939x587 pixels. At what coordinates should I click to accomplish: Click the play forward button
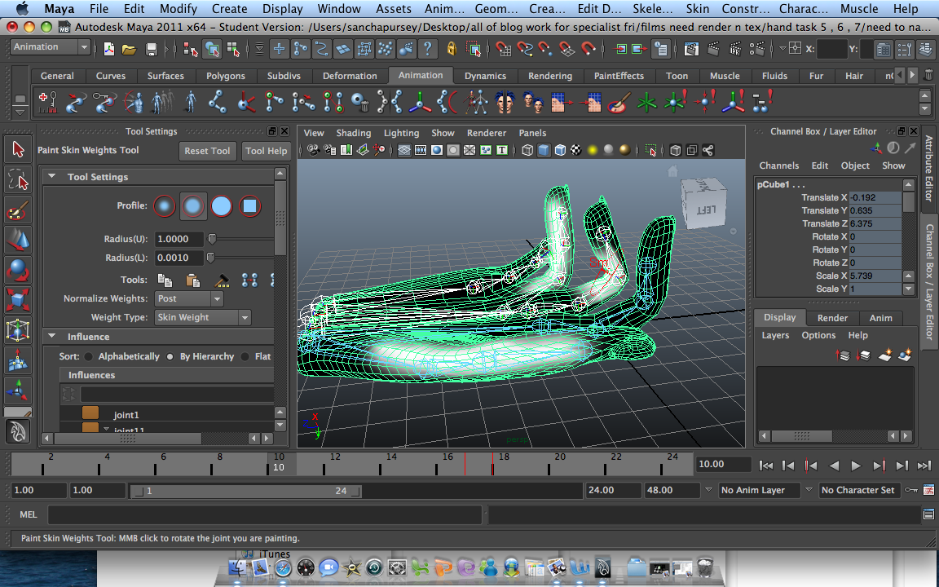(856, 466)
